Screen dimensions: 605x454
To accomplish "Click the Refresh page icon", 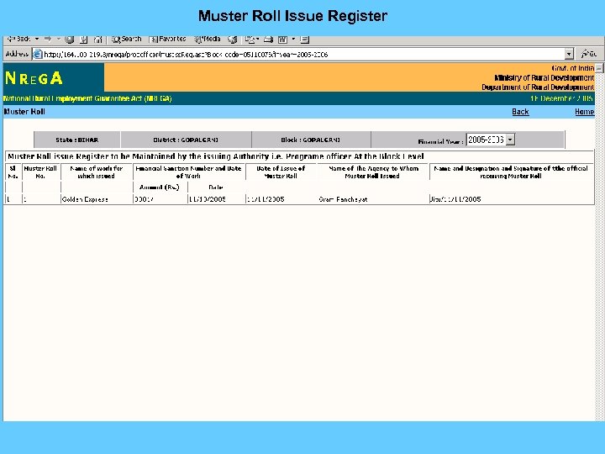I will tap(84, 40).
